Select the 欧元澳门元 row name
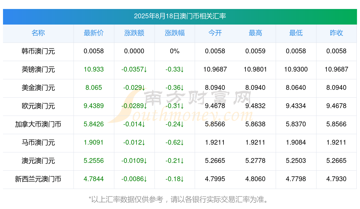This screenshot has width=360, height=209. (38, 106)
